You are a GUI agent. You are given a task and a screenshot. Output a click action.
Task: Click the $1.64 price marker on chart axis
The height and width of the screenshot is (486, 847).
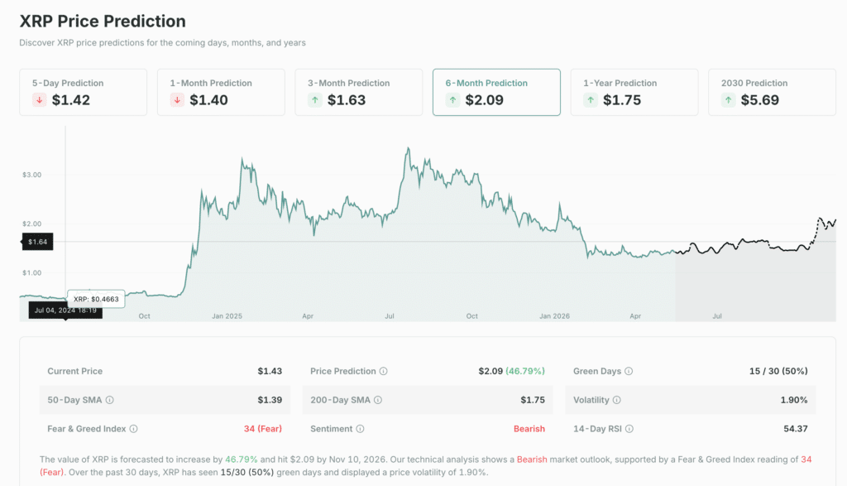(x=37, y=242)
